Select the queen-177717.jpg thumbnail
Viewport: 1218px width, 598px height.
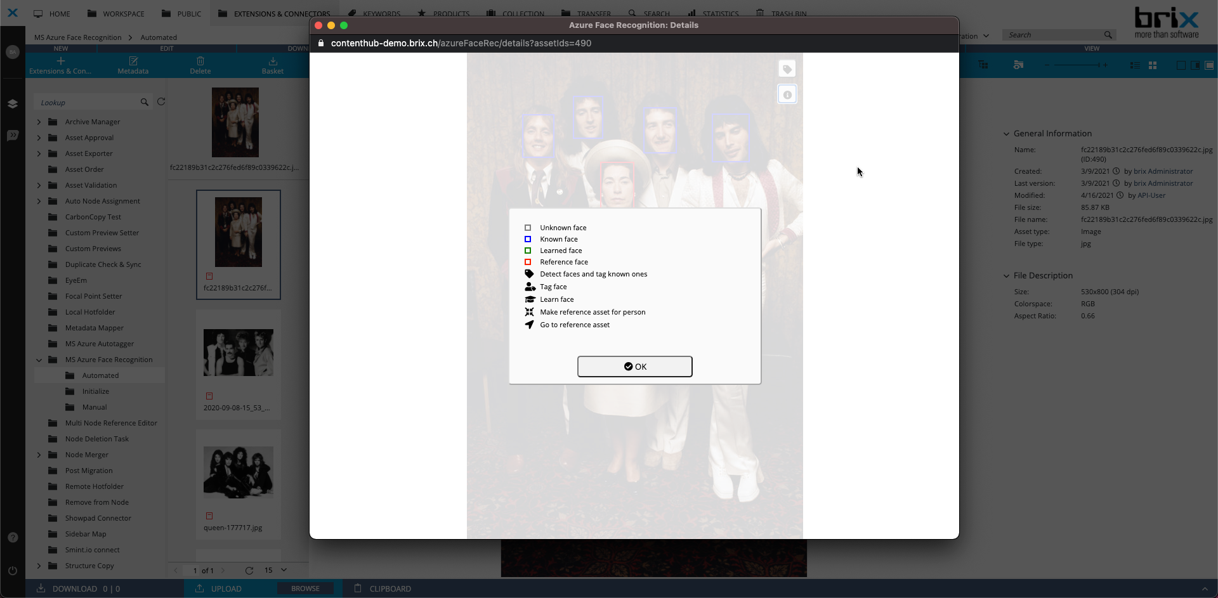(x=239, y=472)
